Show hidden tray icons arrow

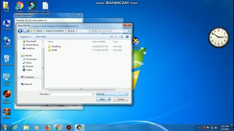pyautogui.click(x=200, y=128)
